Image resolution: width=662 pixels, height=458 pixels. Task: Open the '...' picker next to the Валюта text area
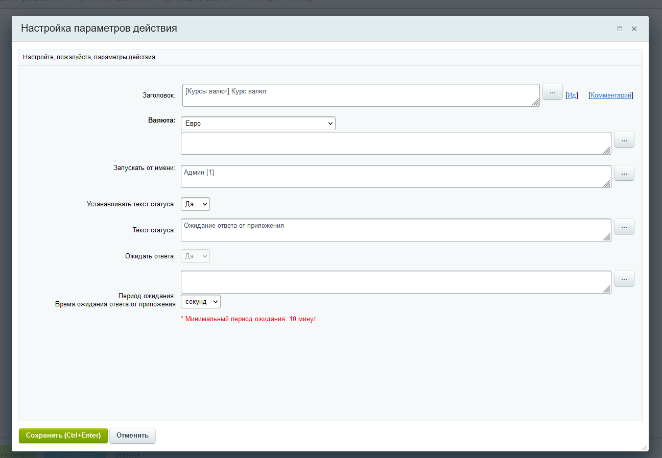coord(624,140)
